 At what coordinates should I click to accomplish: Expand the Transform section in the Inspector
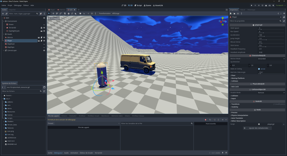point(235,104)
